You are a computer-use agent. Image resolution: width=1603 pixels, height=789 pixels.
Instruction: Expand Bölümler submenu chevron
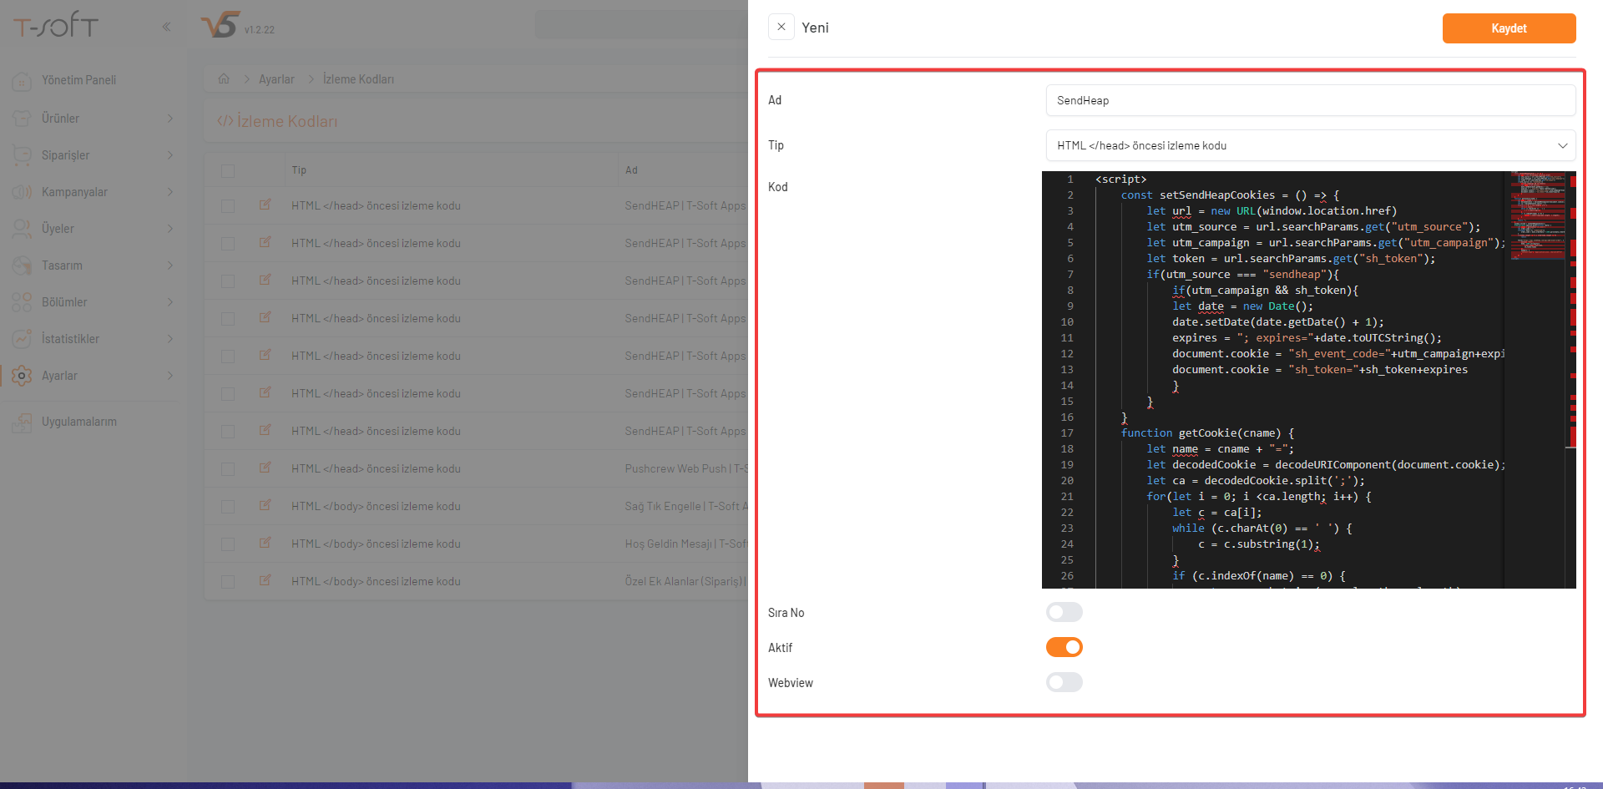pyautogui.click(x=170, y=302)
